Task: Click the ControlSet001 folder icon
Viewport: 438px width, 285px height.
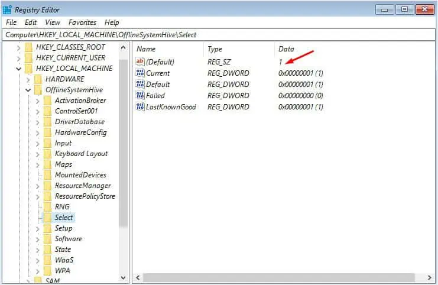Action: tap(47, 111)
